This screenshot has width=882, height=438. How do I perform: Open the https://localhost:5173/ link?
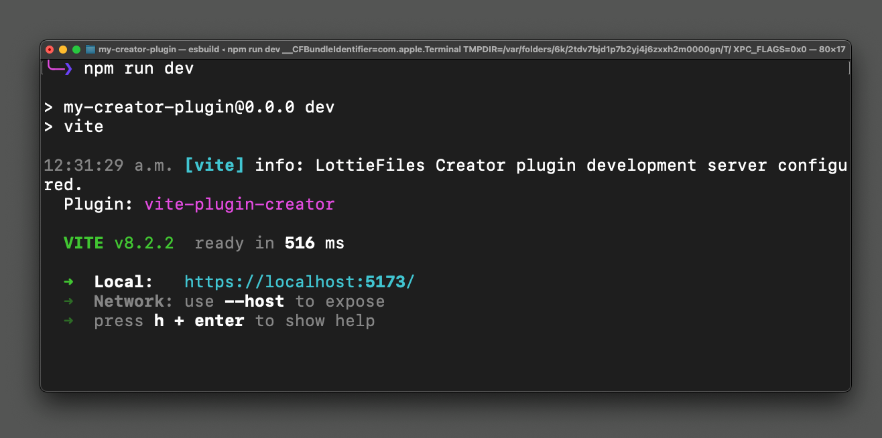coord(300,282)
